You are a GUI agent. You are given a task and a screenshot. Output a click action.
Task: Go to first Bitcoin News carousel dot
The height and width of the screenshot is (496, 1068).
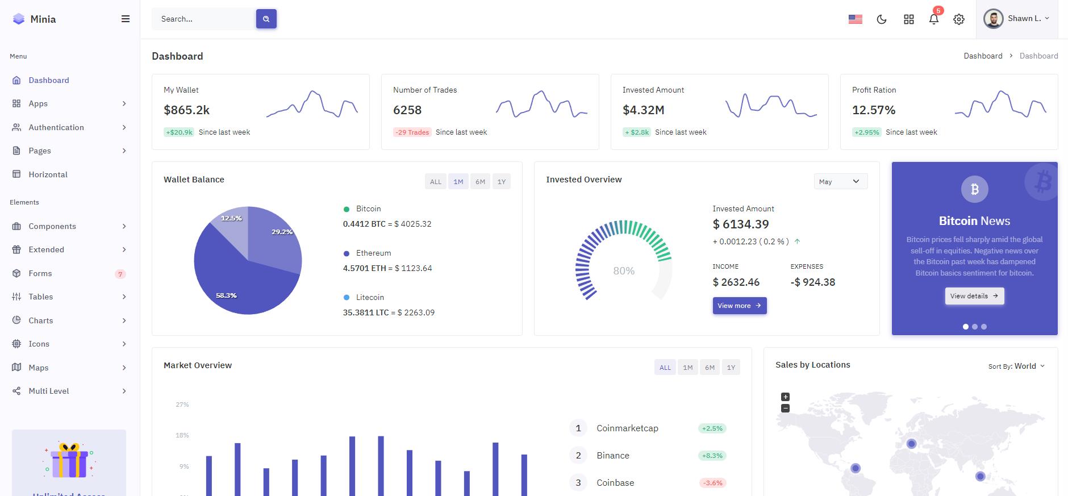pos(966,327)
